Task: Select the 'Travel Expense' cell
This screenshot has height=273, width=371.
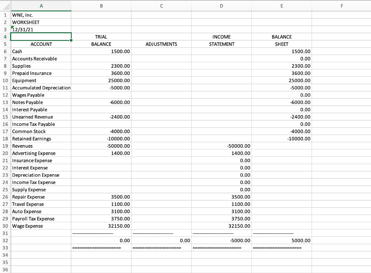Action: (41, 204)
